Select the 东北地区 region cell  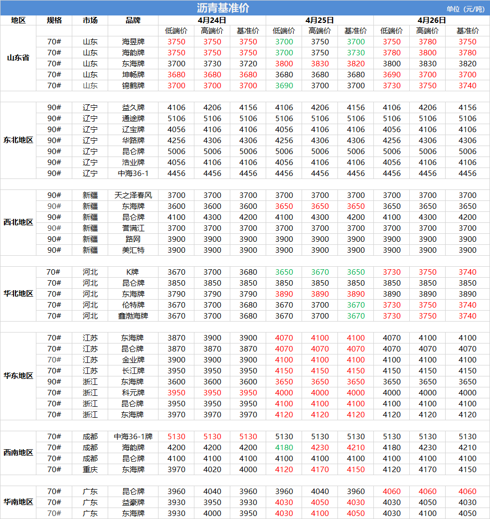coord(18,140)
